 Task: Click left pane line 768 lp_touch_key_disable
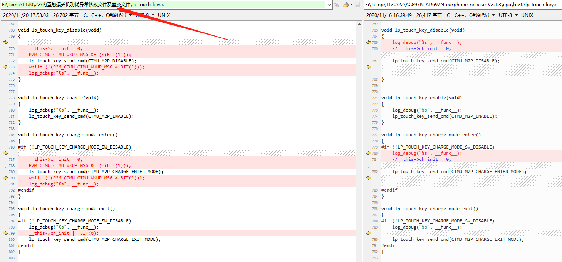(60, 30)
